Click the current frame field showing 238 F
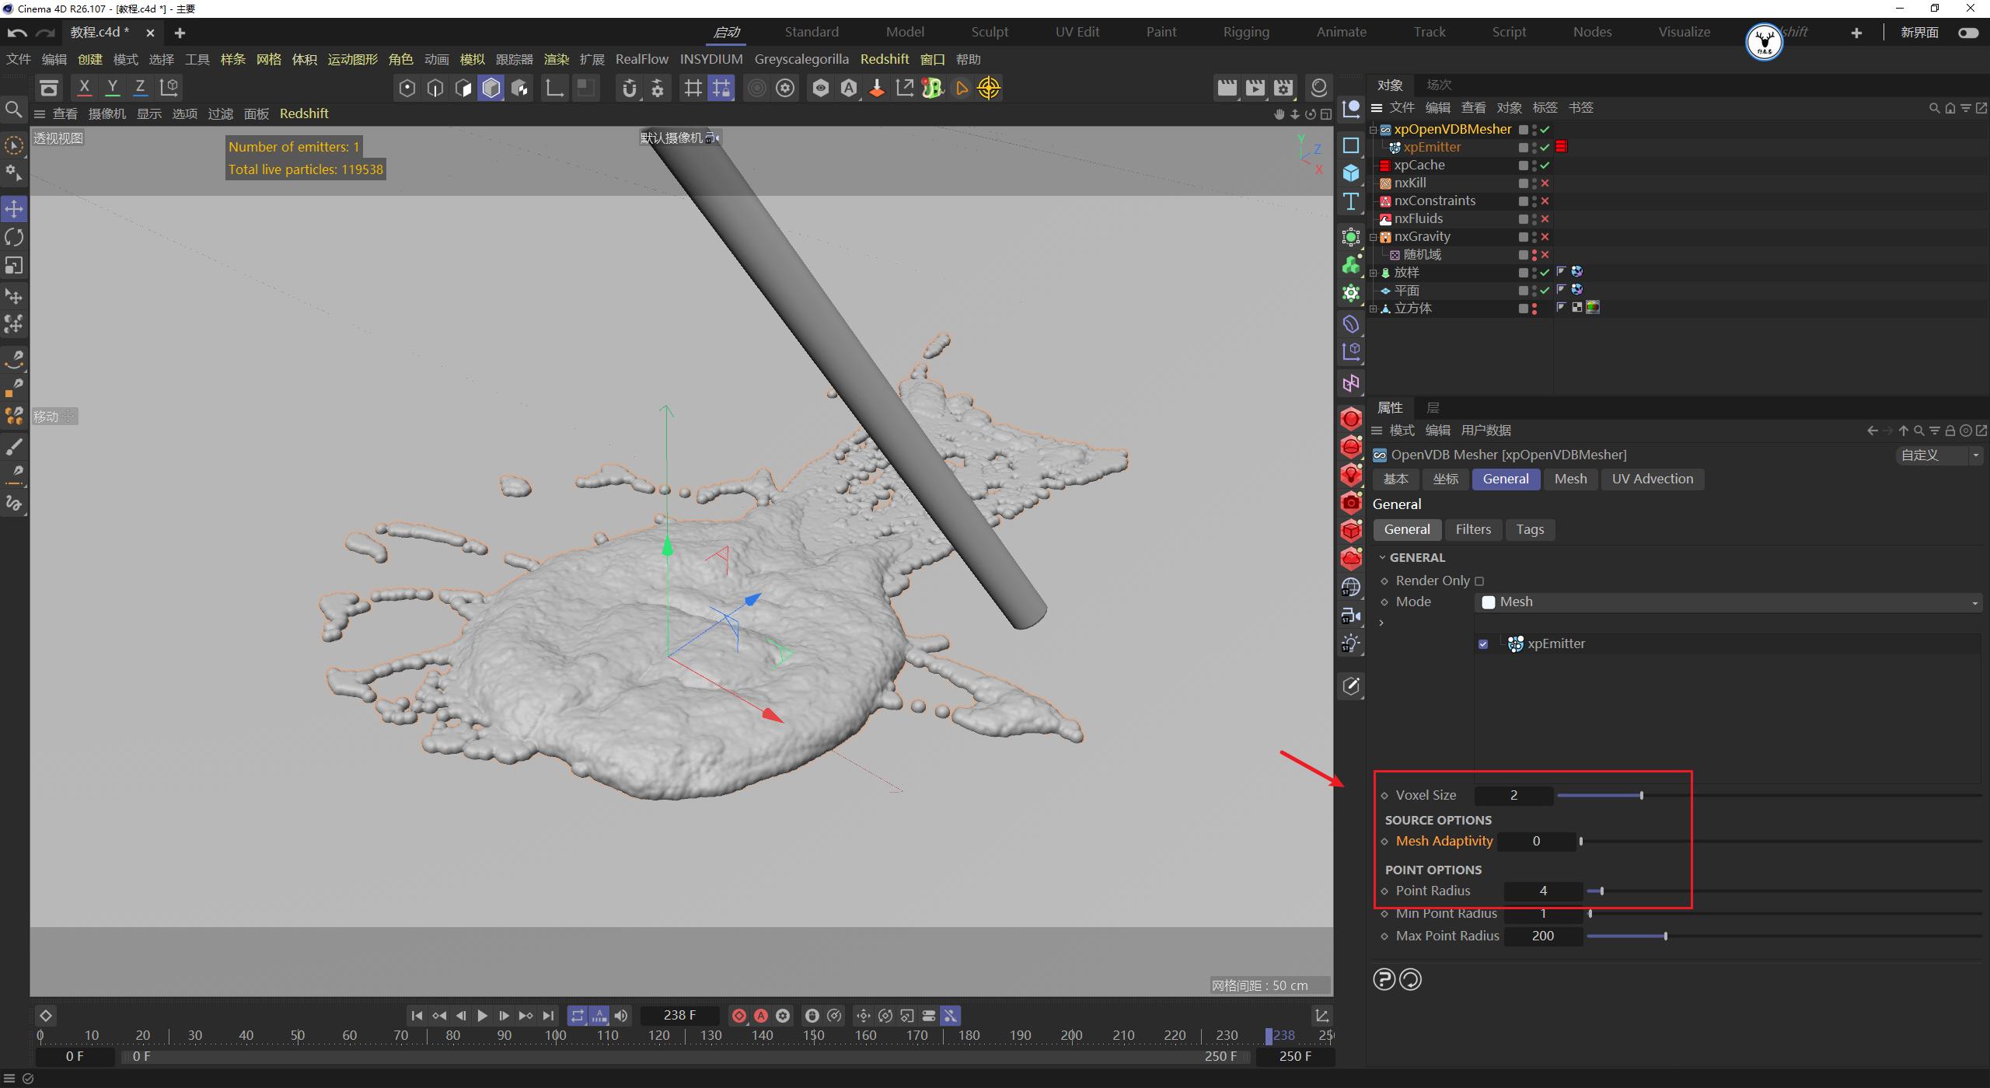The width and height of the screenshot is (1990, 1088). 679,1015
